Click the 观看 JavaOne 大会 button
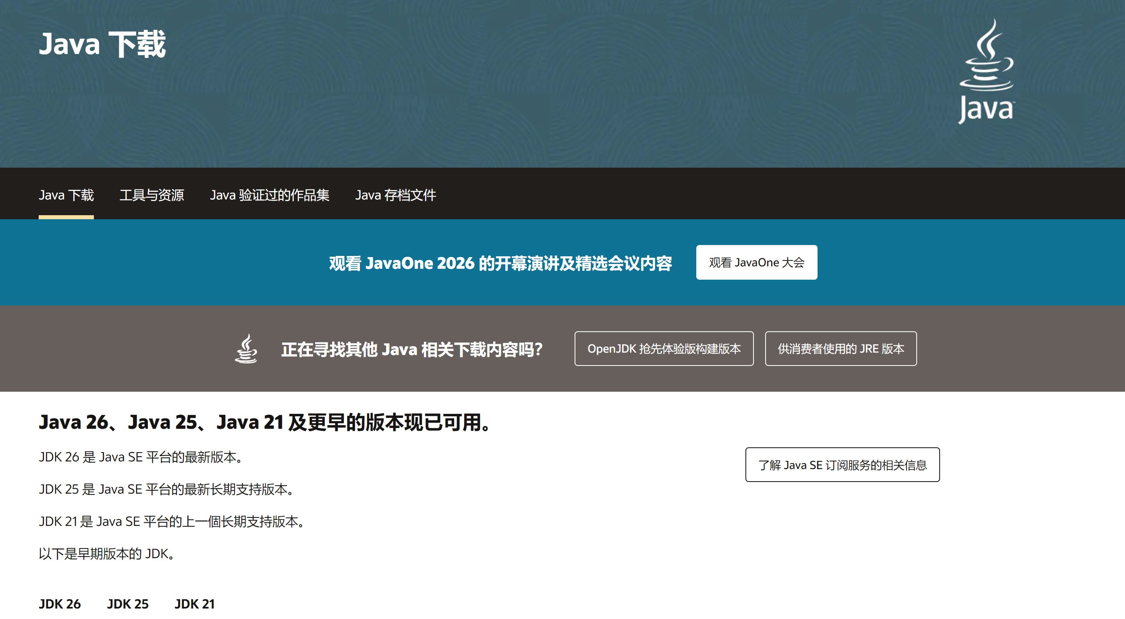The image size is (1125, 619). pyautogui.click(x=756, y=262)
